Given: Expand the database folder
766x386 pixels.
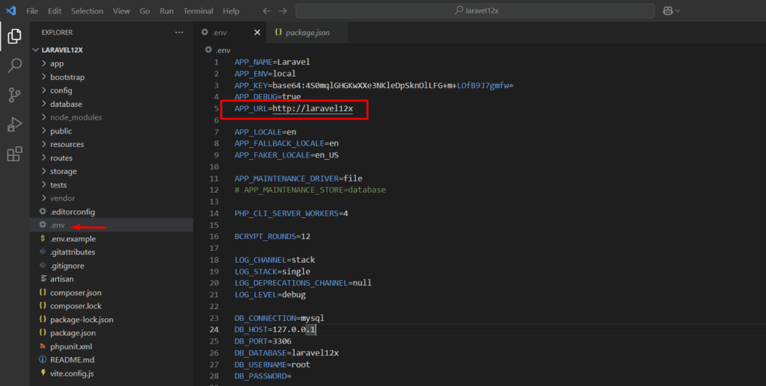Looking at the screenshot, I should 66,104.
